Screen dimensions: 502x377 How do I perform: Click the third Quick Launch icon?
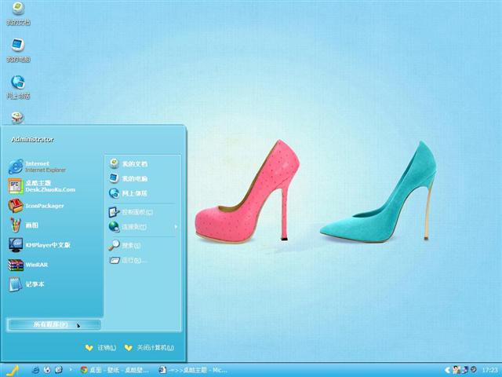pyautogui.click(x=59, y=370)
